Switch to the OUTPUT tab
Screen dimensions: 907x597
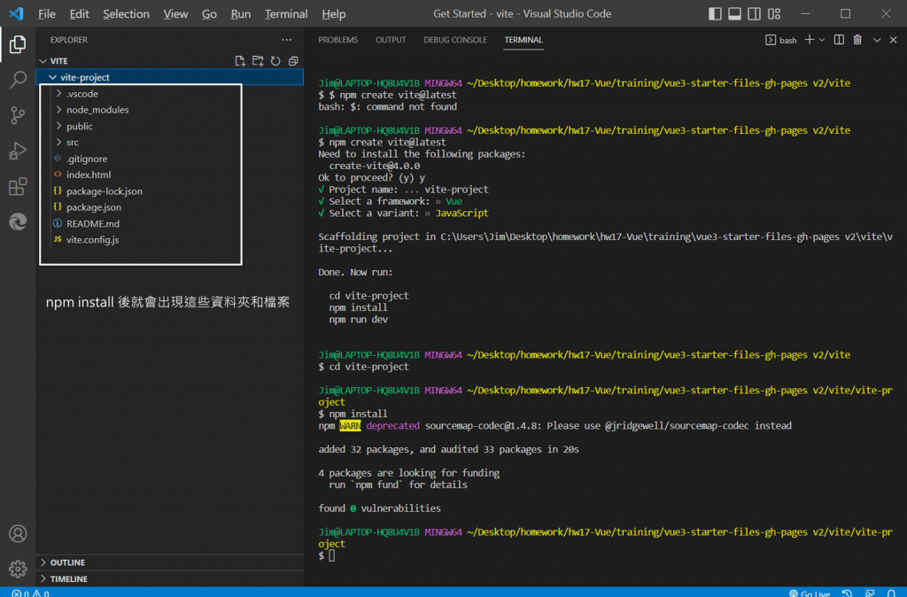coord(391,40)
